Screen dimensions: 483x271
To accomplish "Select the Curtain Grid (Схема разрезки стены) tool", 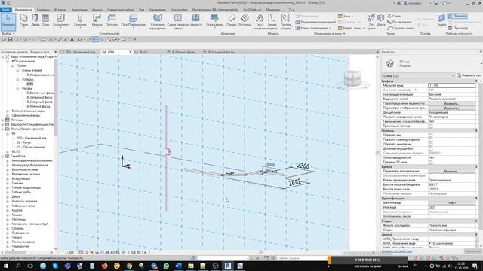I will coord(178,22).
